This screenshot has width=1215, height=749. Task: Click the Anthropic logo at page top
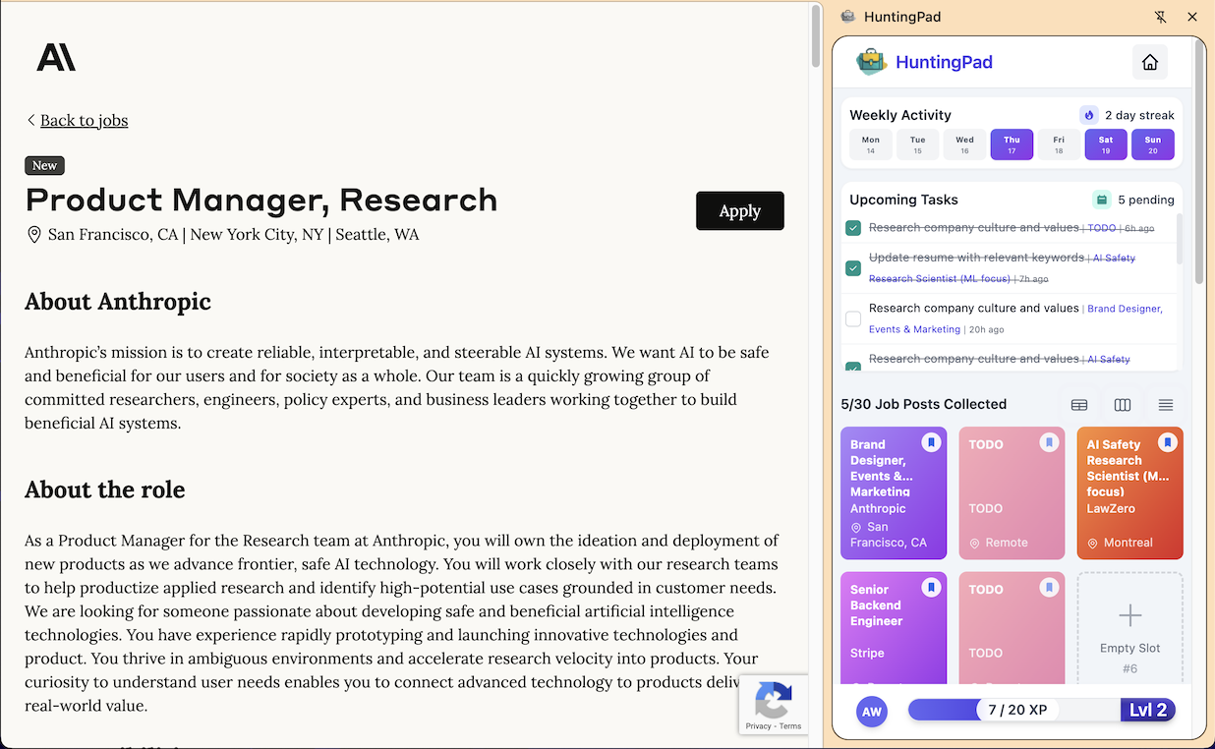pos(56,57)
